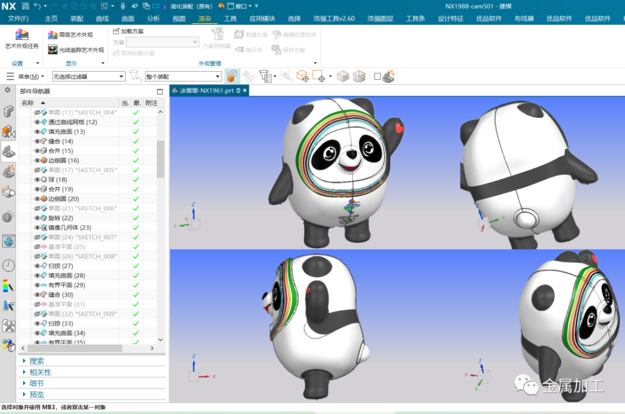The height and width of the screenshot is (414, 625).
Task: Open the settings gear in resource bar
Action: (x=7, y=91)
